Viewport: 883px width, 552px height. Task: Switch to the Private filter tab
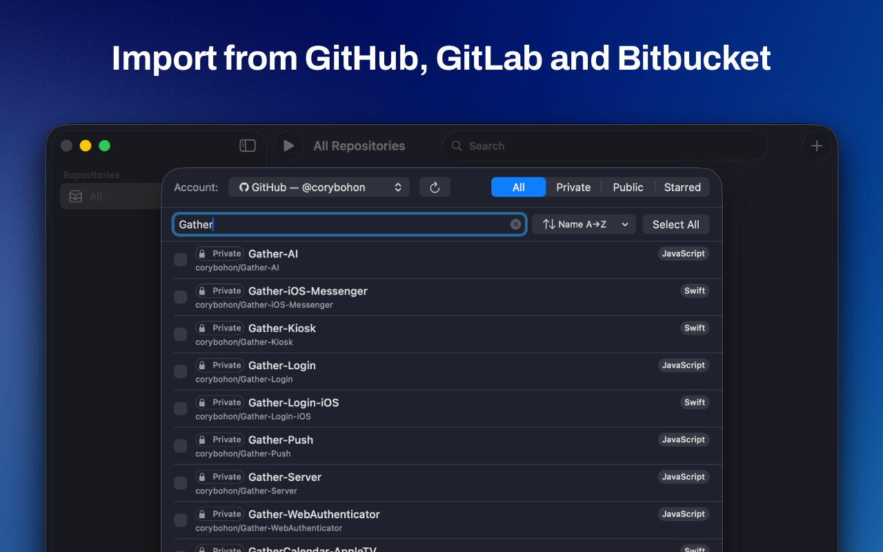573,187
